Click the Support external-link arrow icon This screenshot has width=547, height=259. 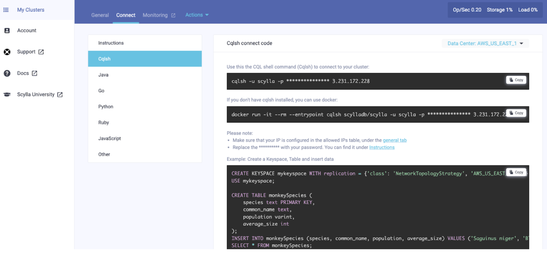[x=41, y=52]
